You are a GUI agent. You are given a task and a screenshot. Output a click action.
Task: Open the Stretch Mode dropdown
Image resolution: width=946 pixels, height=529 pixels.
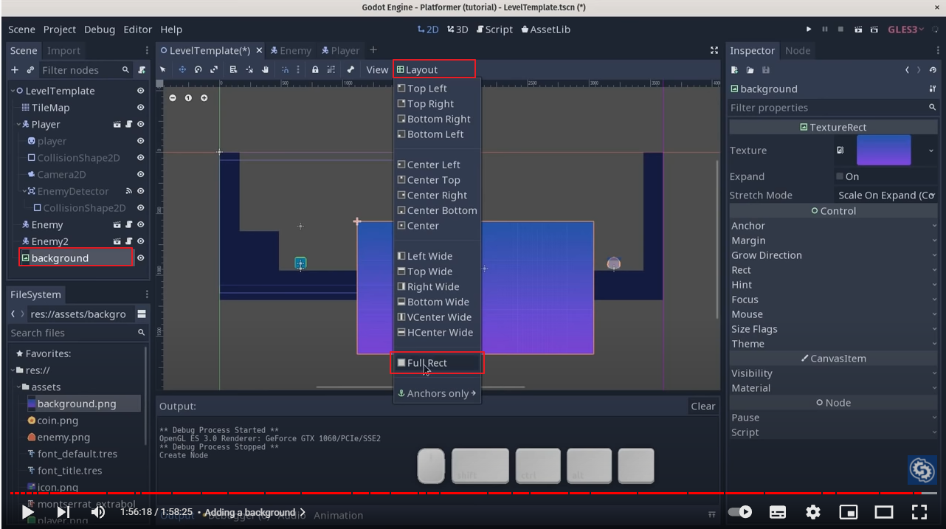(x=888, y=196)
